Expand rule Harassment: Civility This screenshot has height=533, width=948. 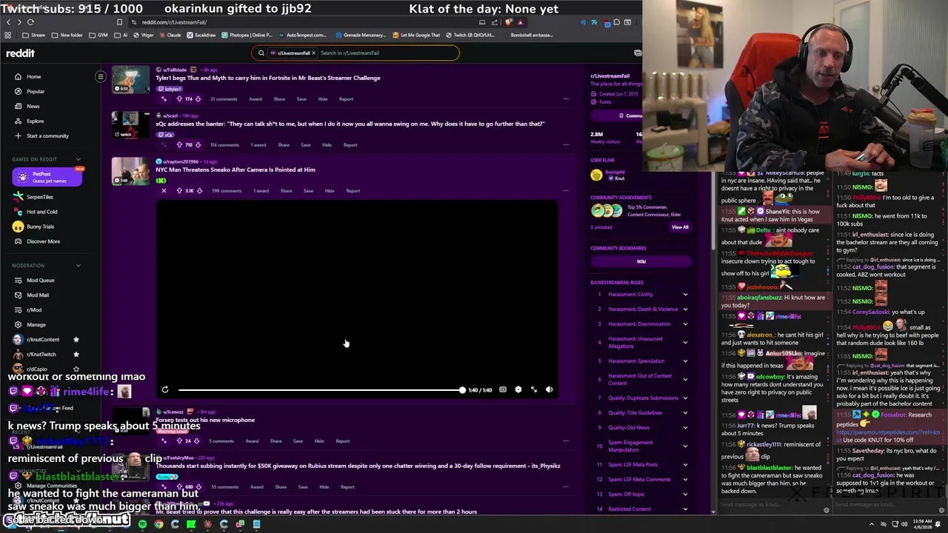tap(685, 295)
